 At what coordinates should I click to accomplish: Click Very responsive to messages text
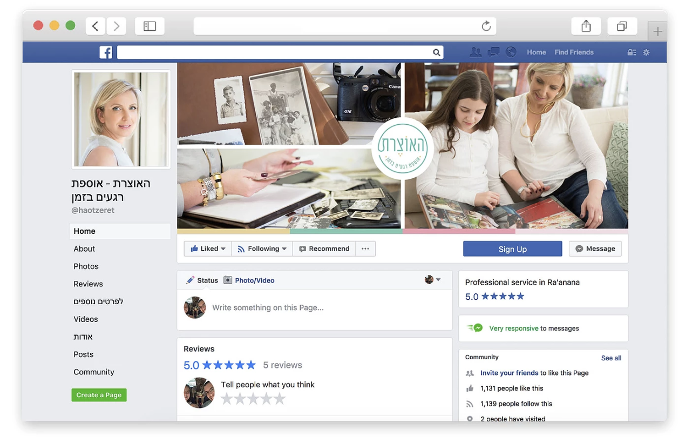pos(534,328)
